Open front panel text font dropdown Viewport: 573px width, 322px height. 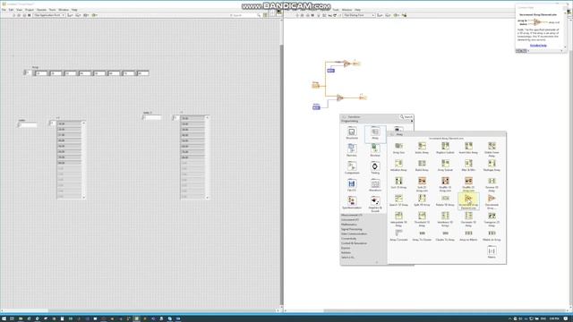tap(49, 15)
